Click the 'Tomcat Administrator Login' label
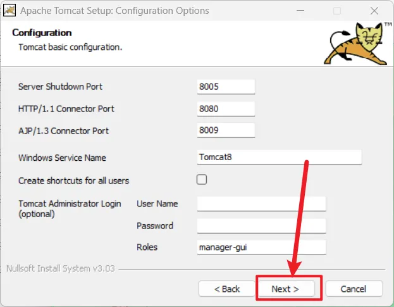The image size is (394, 307). coord(70,204)
